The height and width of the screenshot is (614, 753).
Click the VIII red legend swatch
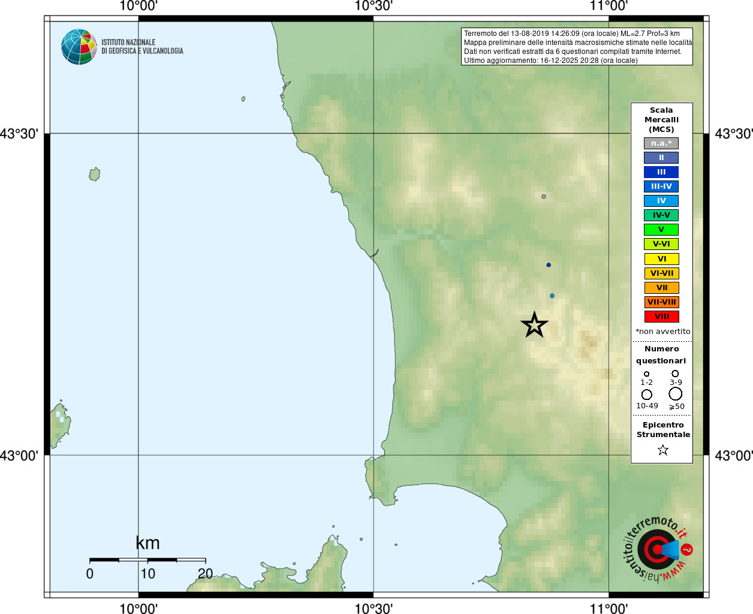[x=661, y=317]
